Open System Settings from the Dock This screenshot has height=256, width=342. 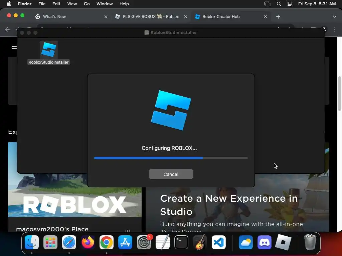(x=144, y=242)
